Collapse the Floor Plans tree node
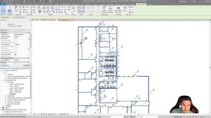This screenshot has height=118, width=211. (x=6, y=82)
